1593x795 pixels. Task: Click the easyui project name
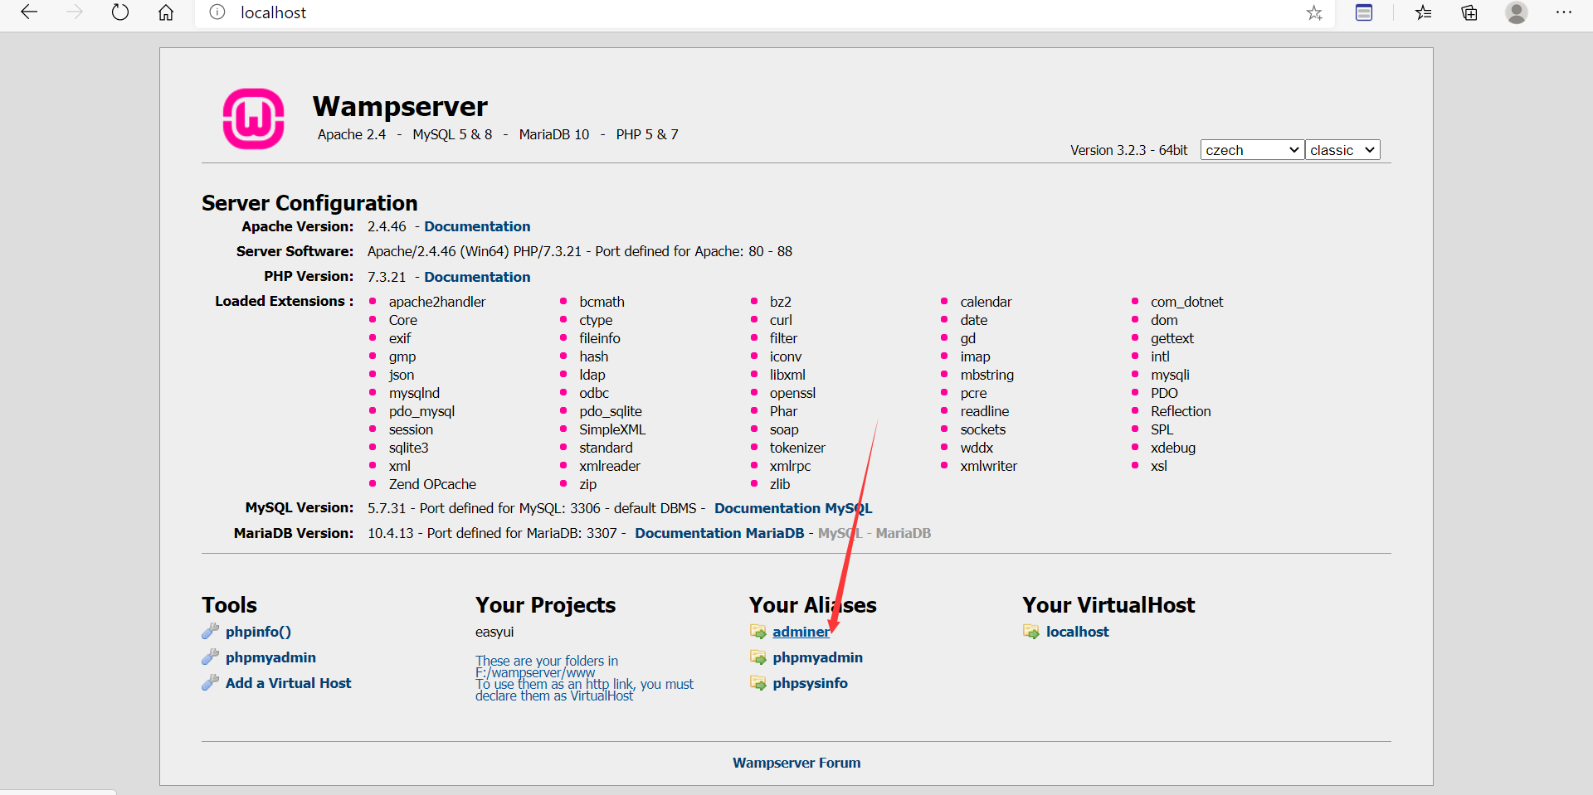(494, 632)
